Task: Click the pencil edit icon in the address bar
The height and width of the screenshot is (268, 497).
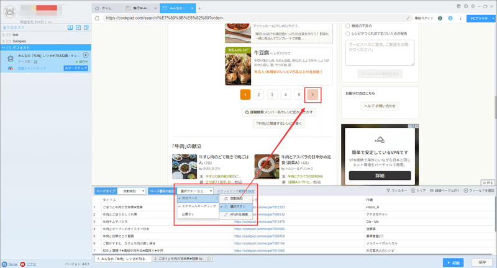Action: coord(408,19)
